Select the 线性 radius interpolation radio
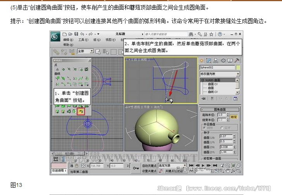282x195 pixels. click(x=204, y=128)
